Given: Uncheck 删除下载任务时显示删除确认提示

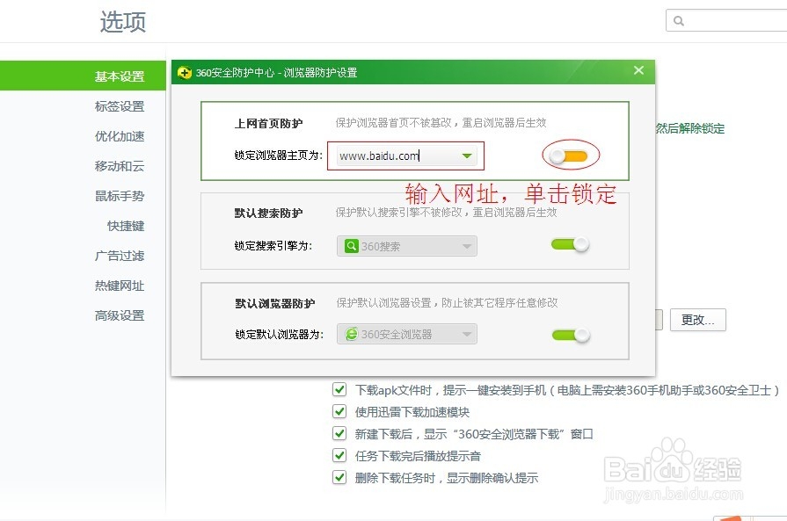Looking at the screenshot, I should coord(339,477).
